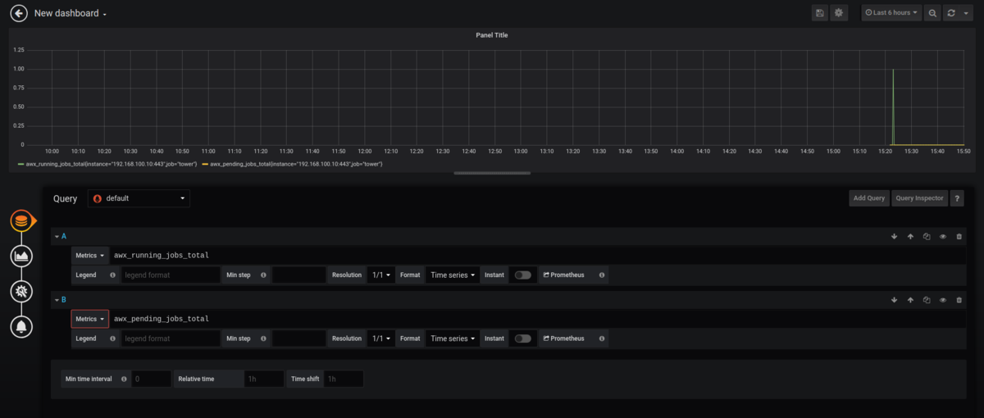
Task: Open the Visualization tab chart icon
Action: (x=21, y=256)
